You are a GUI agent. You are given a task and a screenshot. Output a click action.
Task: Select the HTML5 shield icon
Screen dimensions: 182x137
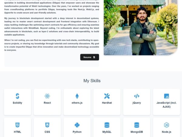(17, 125)
